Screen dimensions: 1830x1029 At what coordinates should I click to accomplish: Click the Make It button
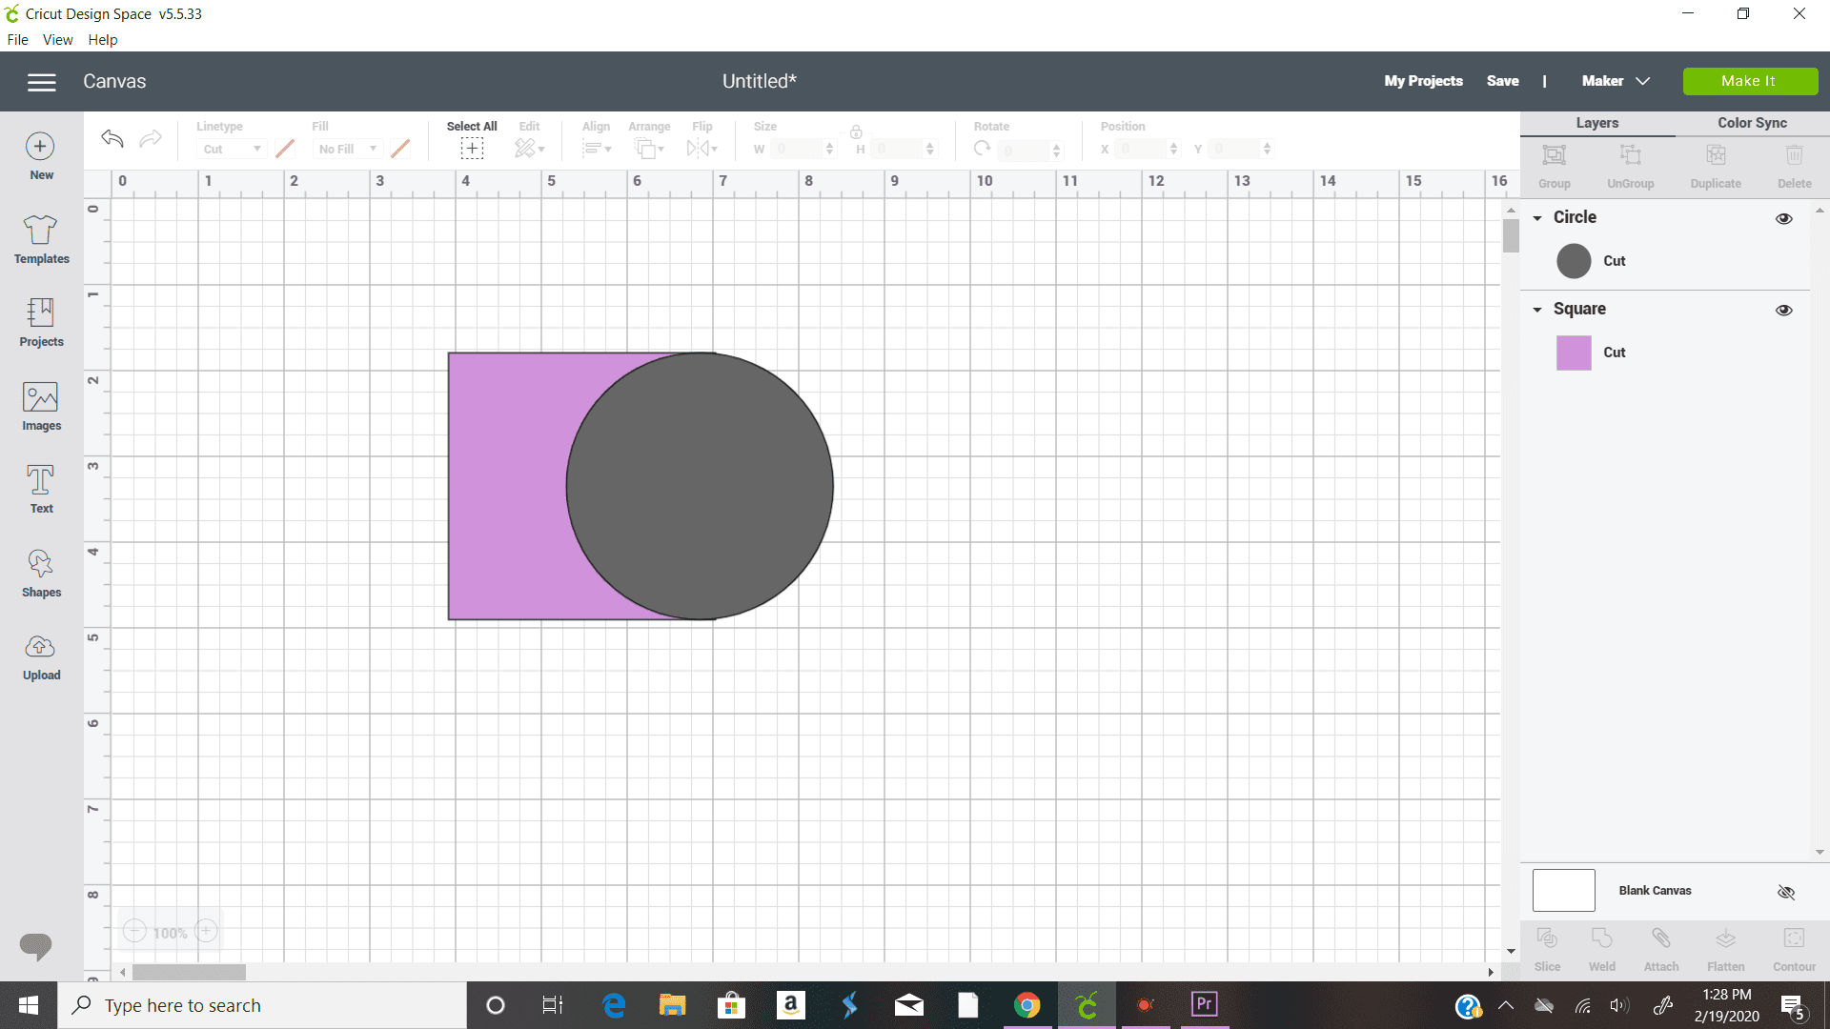[1750, 81]
